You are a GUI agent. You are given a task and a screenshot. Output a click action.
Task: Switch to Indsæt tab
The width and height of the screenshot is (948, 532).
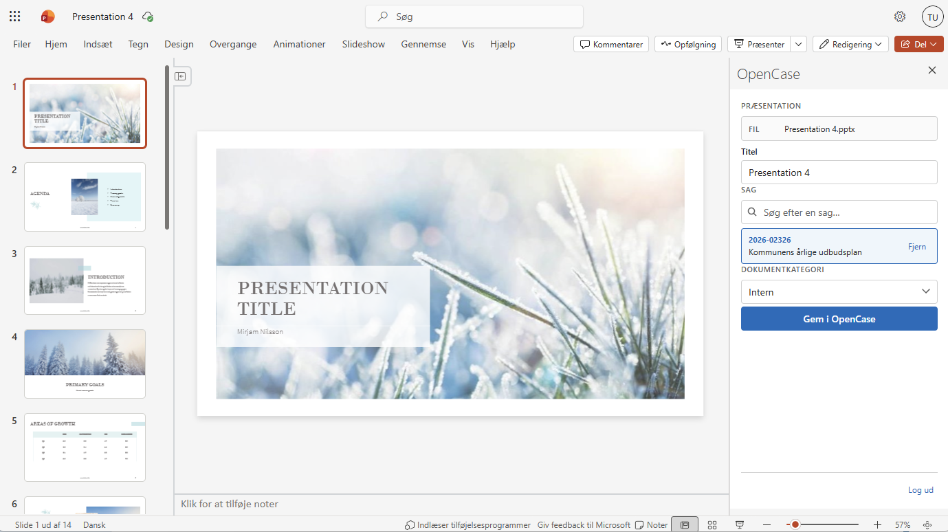click(98, 44)
